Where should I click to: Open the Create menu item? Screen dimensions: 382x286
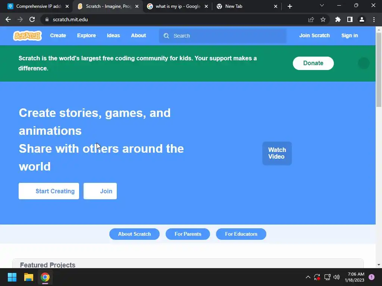coord(58,35)
